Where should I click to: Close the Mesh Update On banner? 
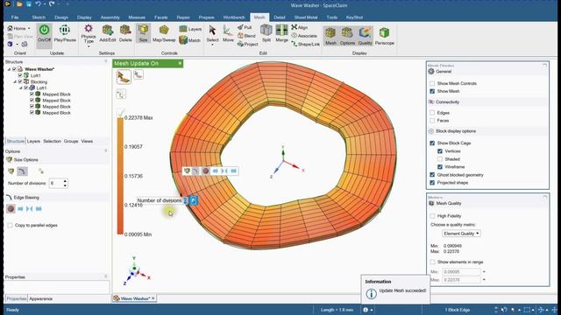pos(180,63)
